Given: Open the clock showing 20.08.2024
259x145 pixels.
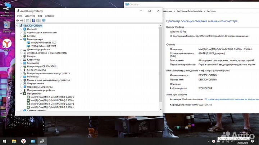Looking at the screenshot, I should tap(243, 143).
